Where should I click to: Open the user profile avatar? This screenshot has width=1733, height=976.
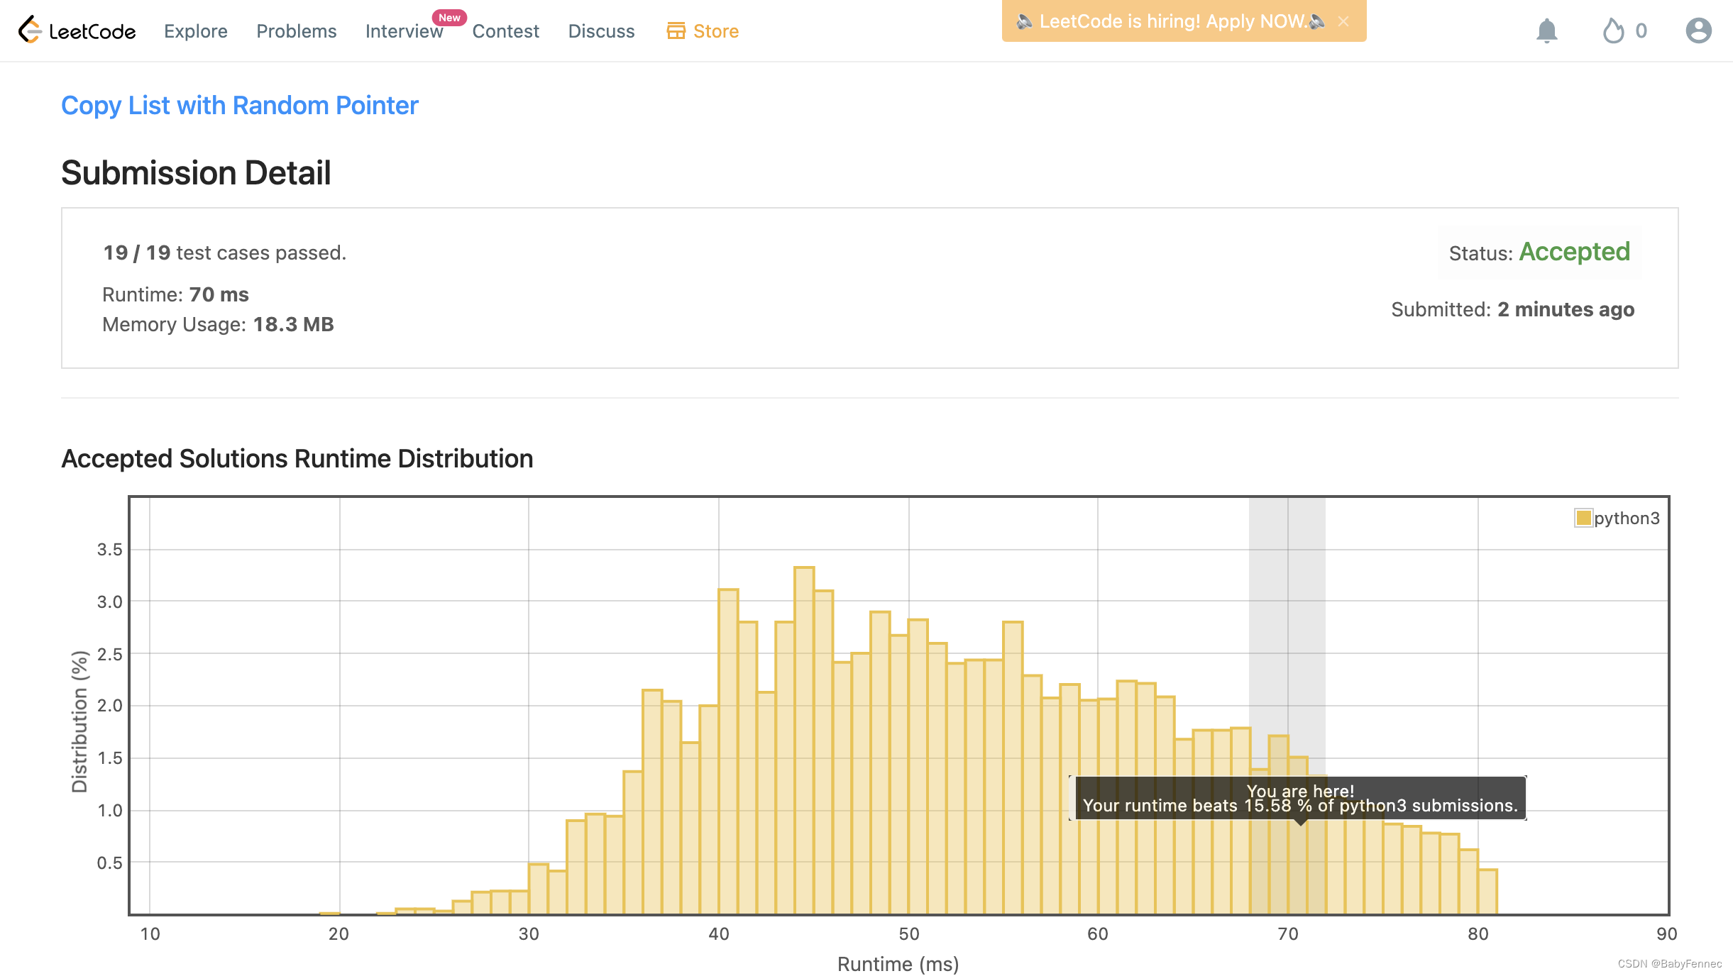pyautogui.click(x=1698, y=30)
